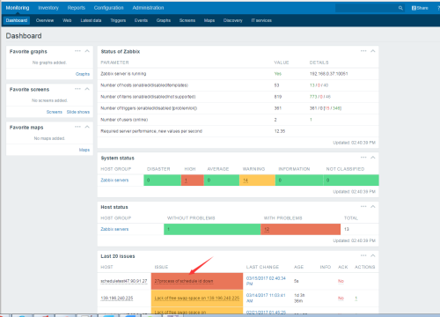This screenshot has width=440, height=317.
Task: Select the Dashboard submenu tab
Action: pos(17,20)
